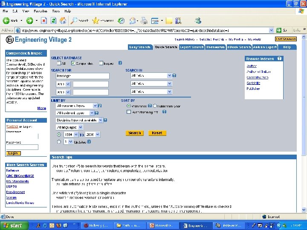Click the Research toolbar icon
The width and height of the screenshot is (307, 230).
coord(178,20)
